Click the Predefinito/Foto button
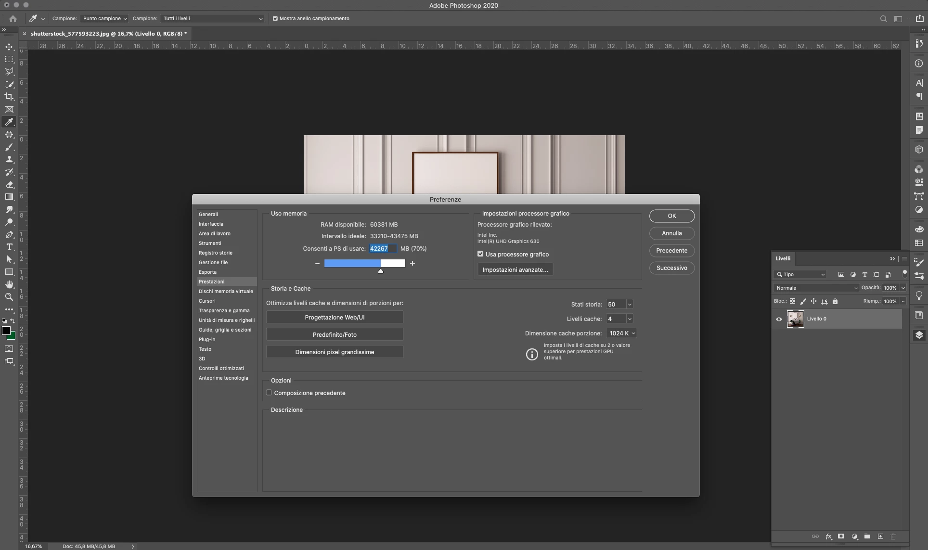This screenshot has height=550, width=928. (335, 334)
